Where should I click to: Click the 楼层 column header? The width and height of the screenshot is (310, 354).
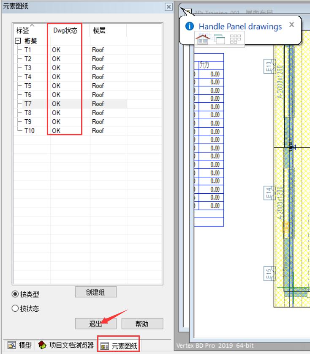click(109, 30)
